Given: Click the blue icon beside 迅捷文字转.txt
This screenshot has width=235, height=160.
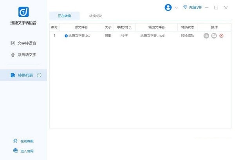Looking at the screenshot, I should (66, 36).
